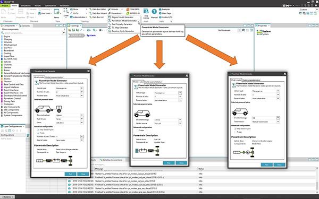
Task: Open the Data Bus List
Action: click(x=96, y=17)
